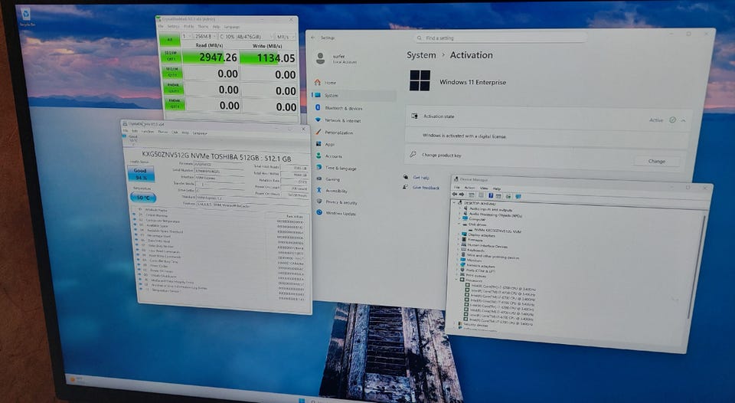Run the RND4K Q1T1 benchmark
The width and height of the screenshot is (735, 403).
(175, 103)
